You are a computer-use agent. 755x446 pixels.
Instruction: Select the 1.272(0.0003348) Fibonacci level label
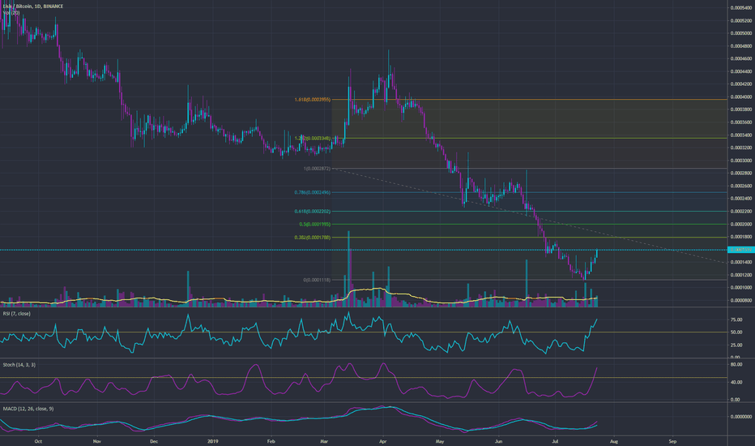(x=313, y=139)
